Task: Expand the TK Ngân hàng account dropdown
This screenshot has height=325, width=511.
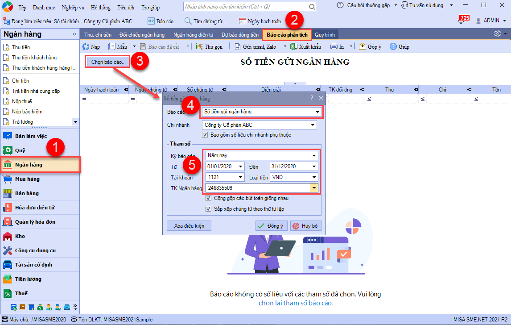Action: tap(314, 188)
